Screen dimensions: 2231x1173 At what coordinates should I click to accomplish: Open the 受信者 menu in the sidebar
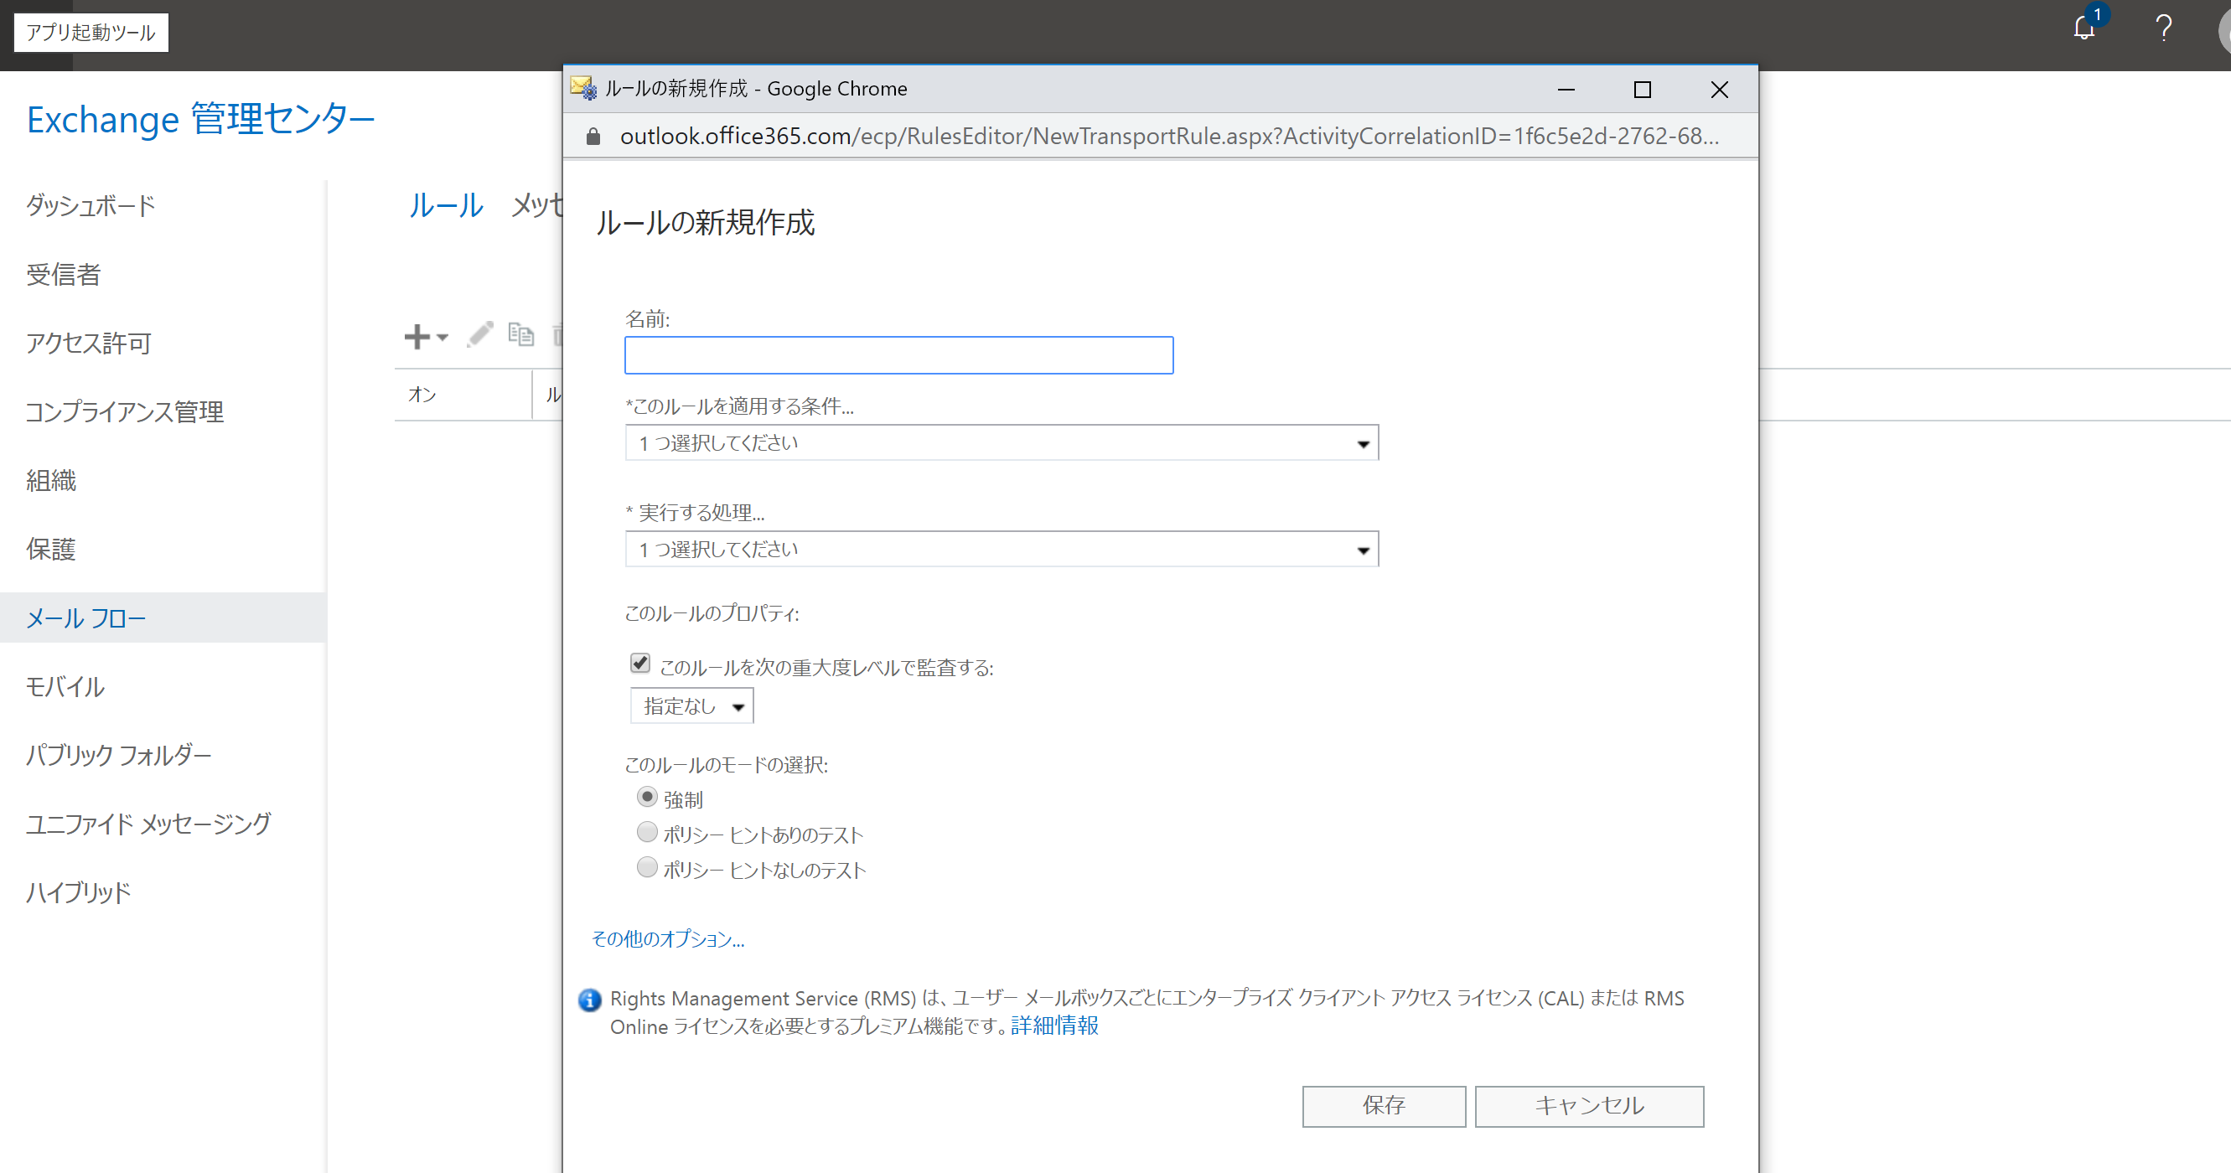[x=63, y=275]
